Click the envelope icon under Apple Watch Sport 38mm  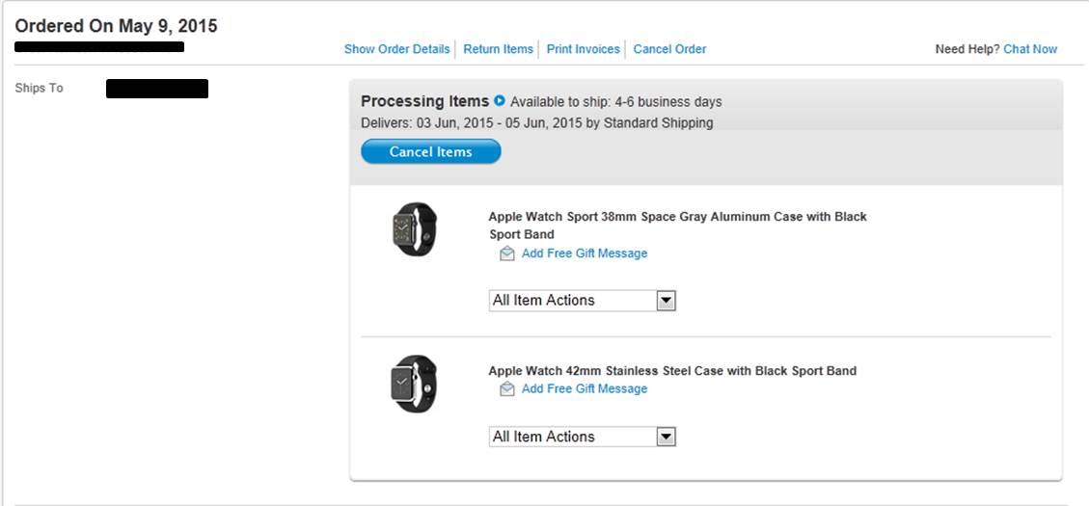point(507,253)
